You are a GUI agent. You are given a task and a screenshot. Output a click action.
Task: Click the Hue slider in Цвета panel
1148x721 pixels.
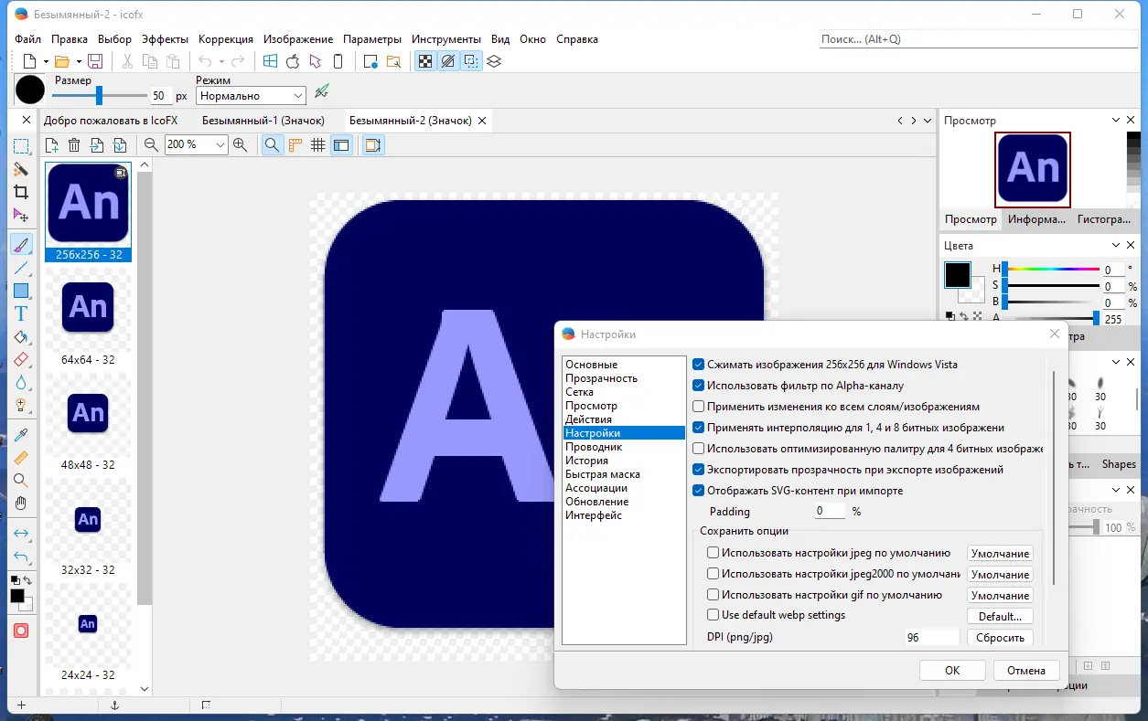click(1050, 270)
